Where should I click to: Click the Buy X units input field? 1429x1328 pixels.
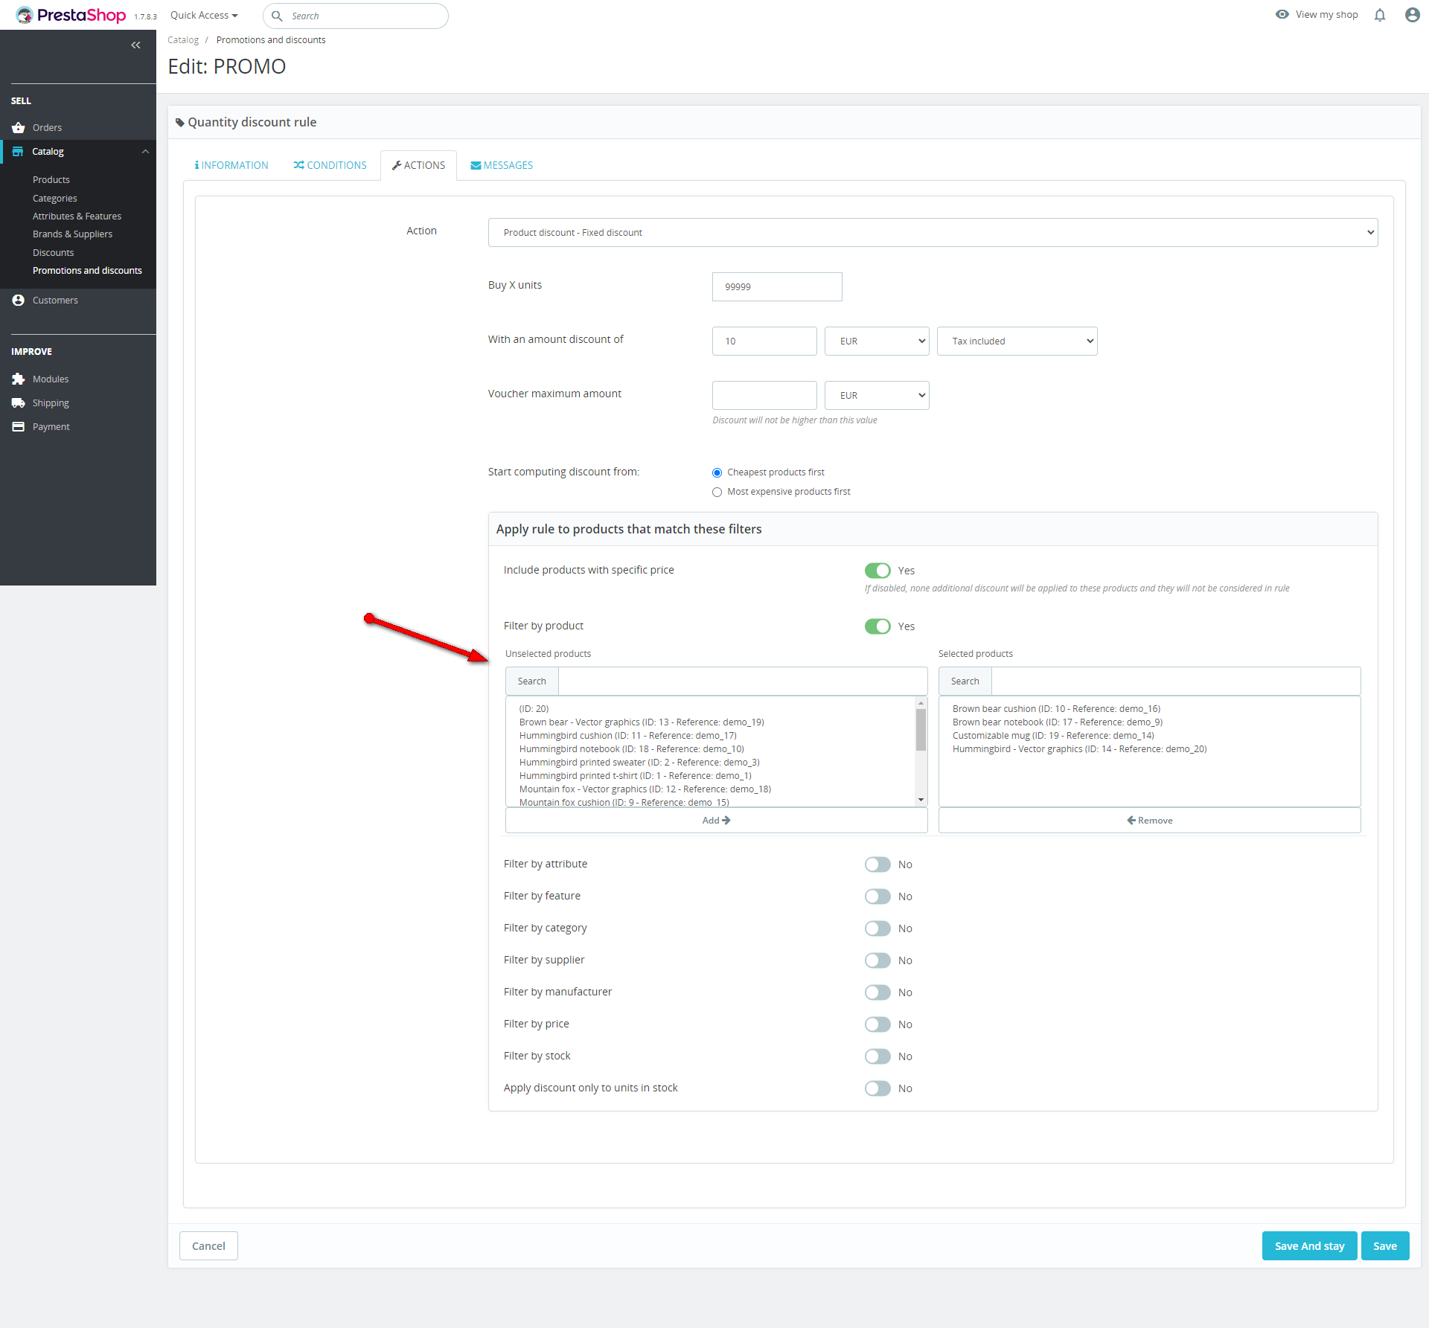[776, 287]
